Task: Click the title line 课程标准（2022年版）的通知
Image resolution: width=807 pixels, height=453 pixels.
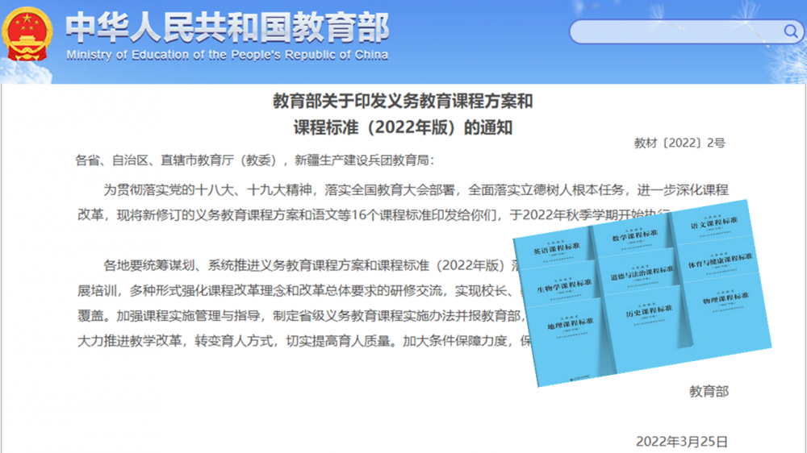Action: click(403, 127)
